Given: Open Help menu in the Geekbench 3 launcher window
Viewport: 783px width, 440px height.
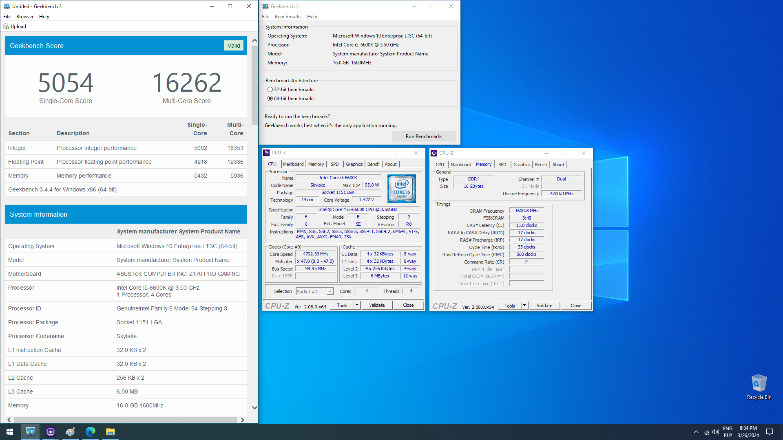Looking at the screenshot, I should click(x=312, y=17).
